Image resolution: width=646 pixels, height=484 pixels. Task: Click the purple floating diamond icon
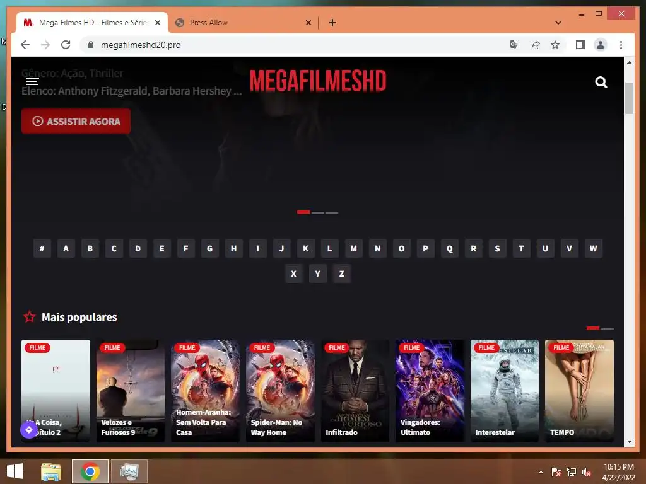29,430
